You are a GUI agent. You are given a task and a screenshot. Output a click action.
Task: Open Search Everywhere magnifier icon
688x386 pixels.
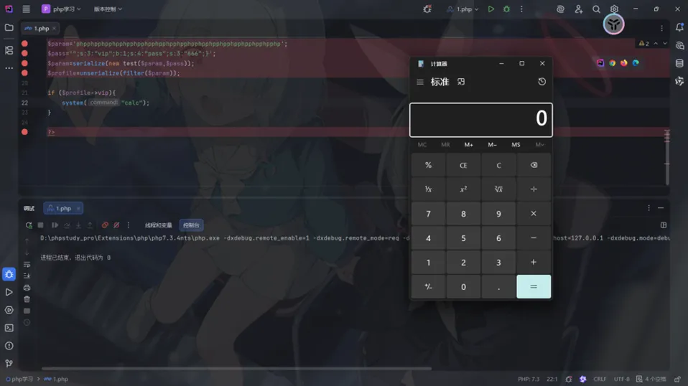pyautogui.click(x=596, y=9)
